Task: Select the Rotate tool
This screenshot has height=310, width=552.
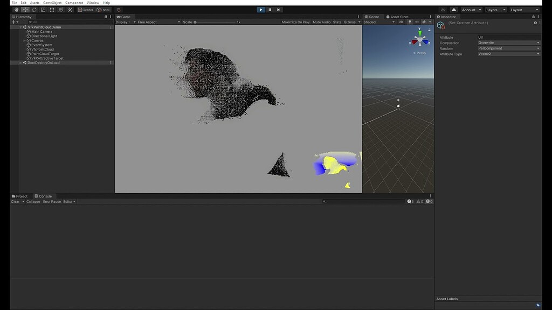Action: point(34,10)
